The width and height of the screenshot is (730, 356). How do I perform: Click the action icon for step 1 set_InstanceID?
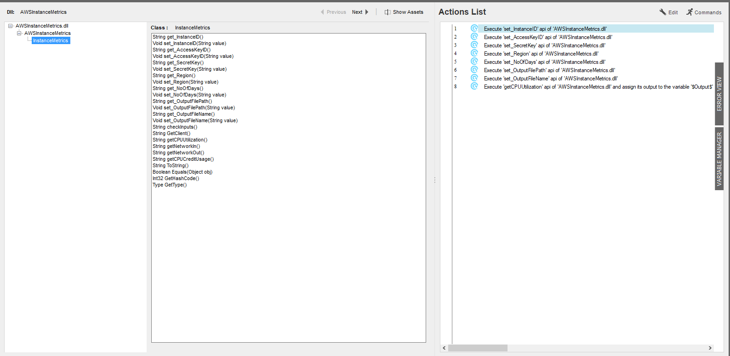pos(474,28)
